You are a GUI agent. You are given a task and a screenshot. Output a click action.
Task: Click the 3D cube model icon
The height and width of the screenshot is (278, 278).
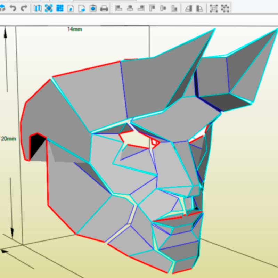[2, 8]
